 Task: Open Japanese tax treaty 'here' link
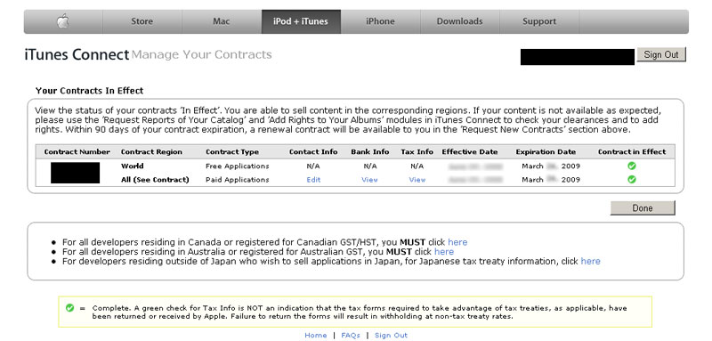pyautogui.click(x=590, y=261)
